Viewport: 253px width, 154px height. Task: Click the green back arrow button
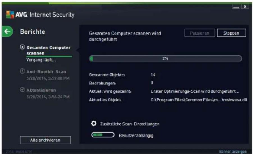(7, 31)
